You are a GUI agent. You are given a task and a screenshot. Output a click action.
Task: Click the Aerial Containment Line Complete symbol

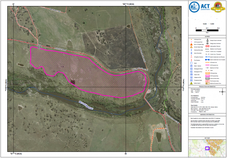pos(207,59)
